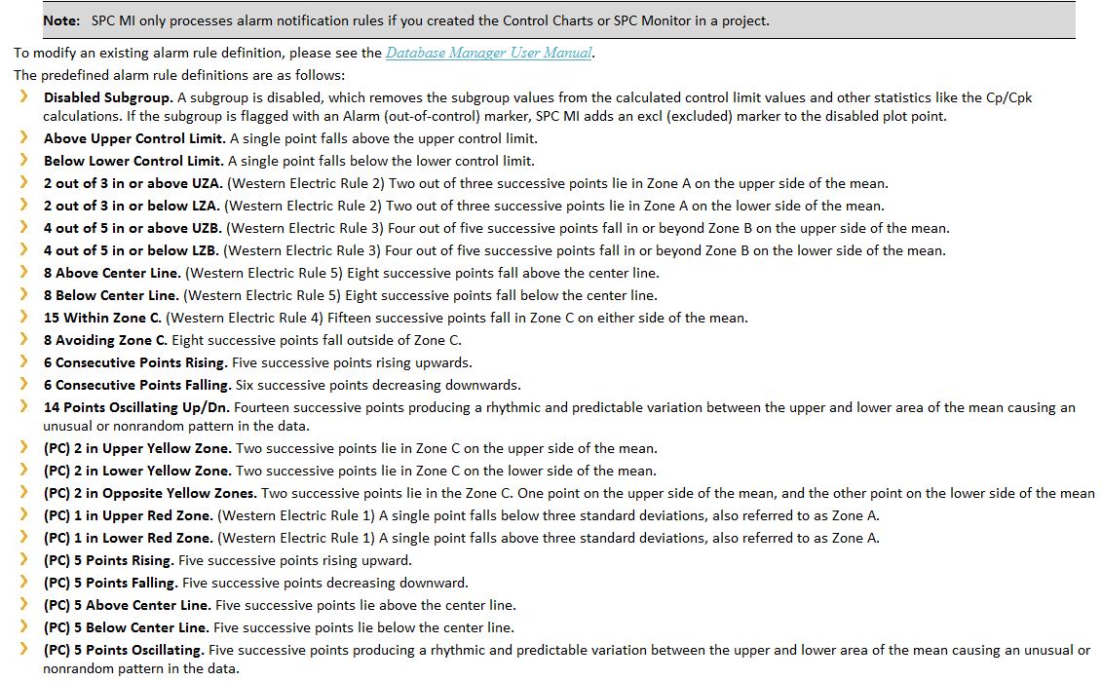
Task: Click the (PC) 2 in Opposite Yellow Zones heading
Action: click(x=150, y=493)
